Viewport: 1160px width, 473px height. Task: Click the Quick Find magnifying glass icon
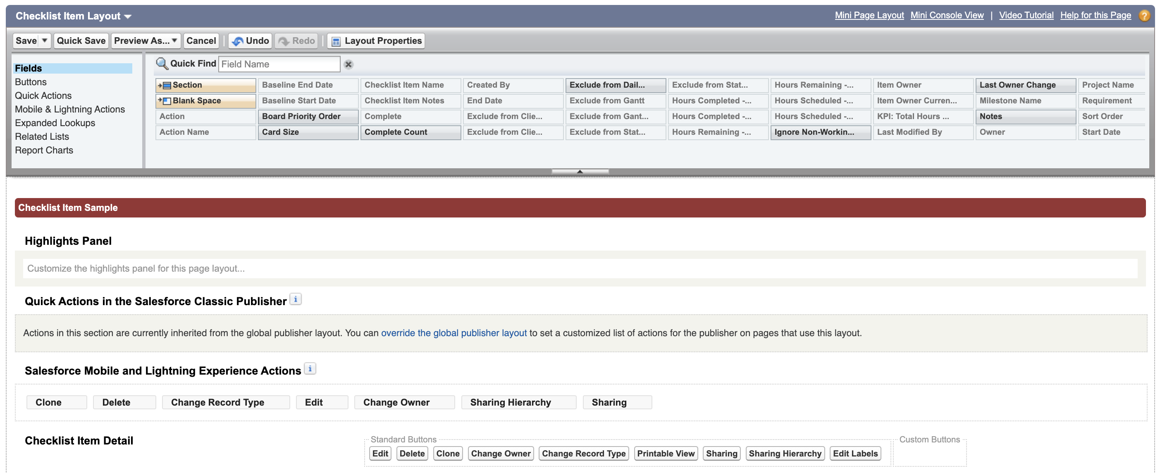pos(161,63)
